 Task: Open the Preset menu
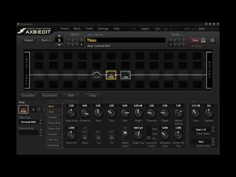coord(64,29)
